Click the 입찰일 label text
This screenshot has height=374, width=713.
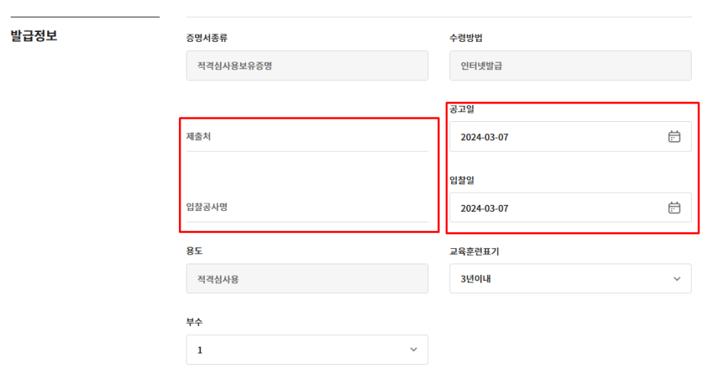click(462, 181)
